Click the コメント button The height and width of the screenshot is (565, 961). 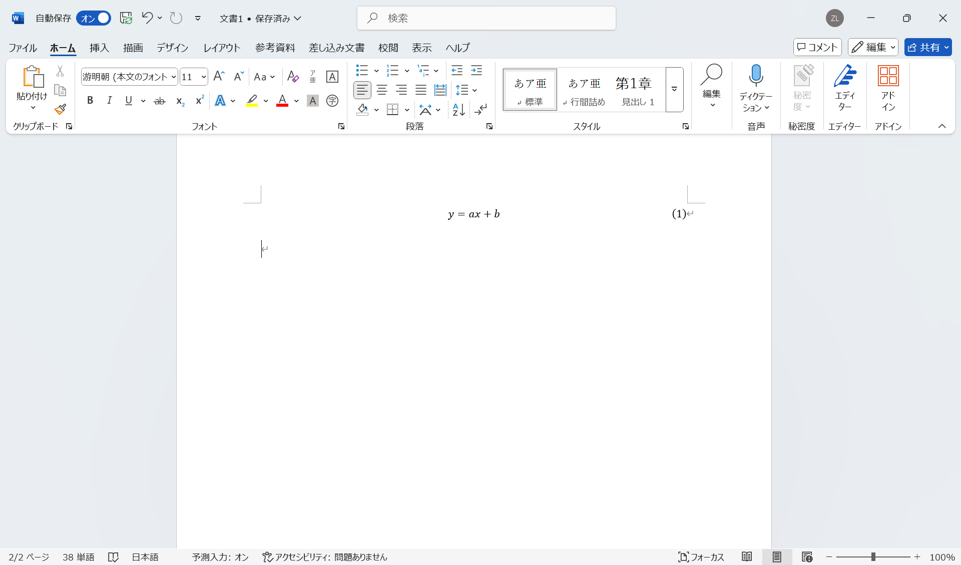[x=817, y=47]
